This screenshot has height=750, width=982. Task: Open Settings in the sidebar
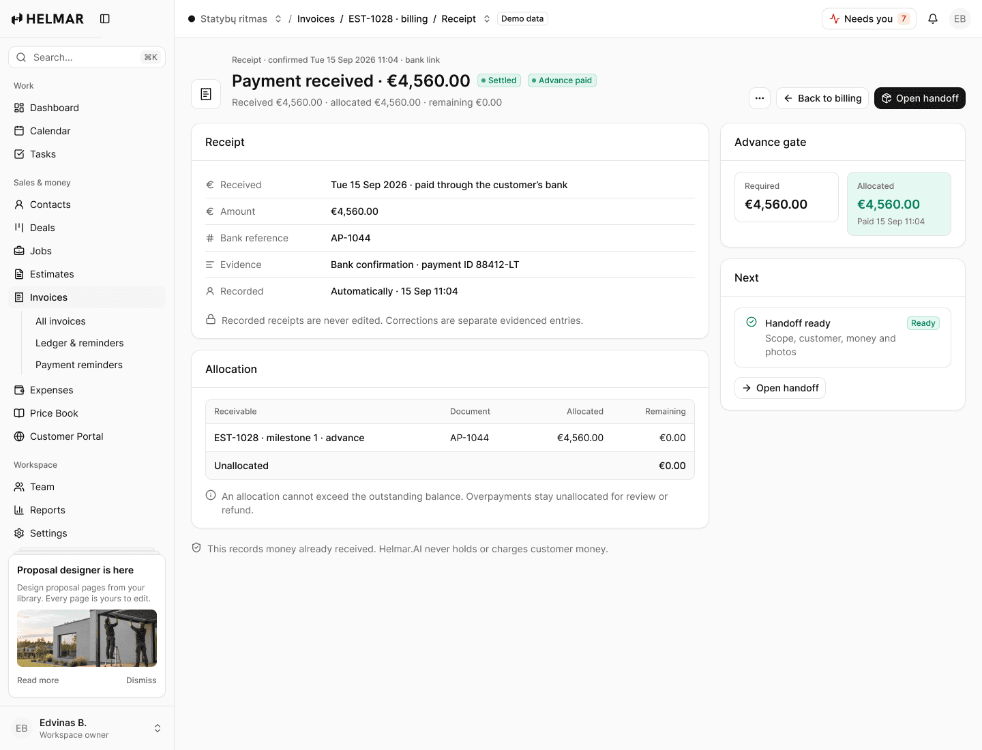point(87,533)
